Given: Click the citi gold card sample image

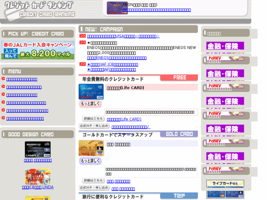Looking at the screenshot, I should (91, 148).
